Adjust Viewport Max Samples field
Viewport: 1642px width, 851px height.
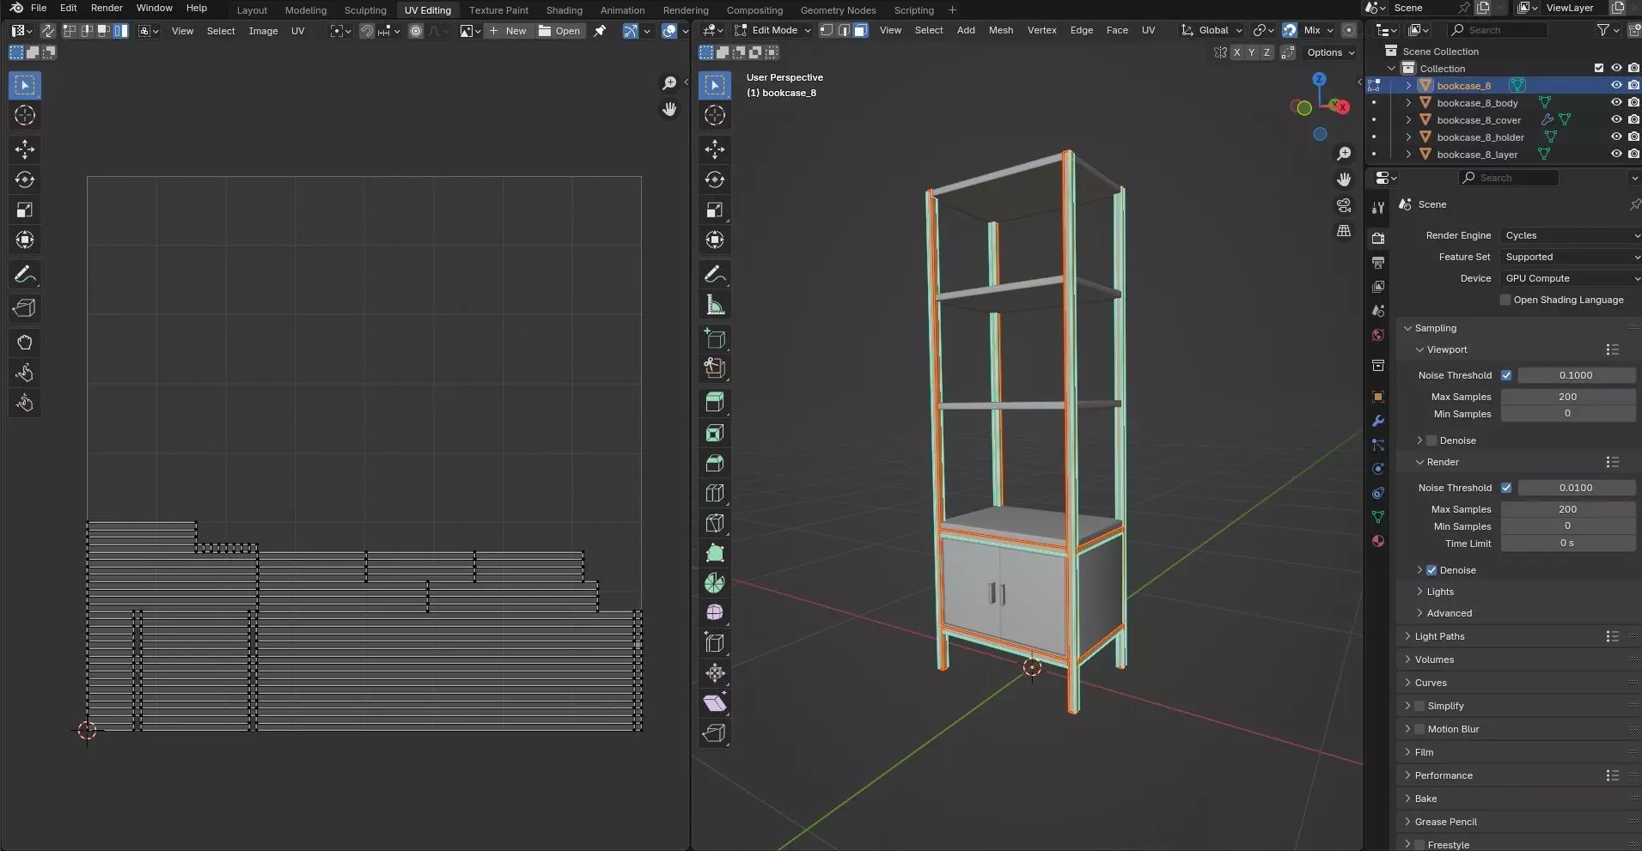click(1567, 397)
